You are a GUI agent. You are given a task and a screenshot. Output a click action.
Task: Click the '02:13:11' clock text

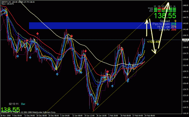[14, 104]
